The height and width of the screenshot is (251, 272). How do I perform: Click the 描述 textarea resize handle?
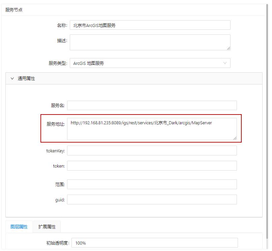(229, 49)
